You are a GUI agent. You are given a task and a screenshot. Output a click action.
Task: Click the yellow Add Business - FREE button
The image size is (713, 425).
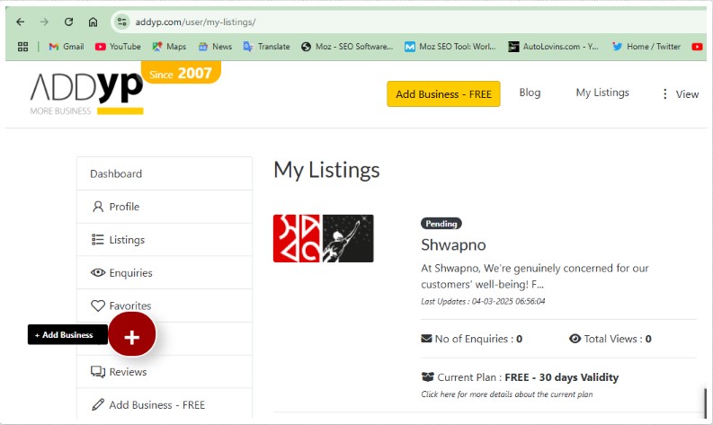point(443,94)
